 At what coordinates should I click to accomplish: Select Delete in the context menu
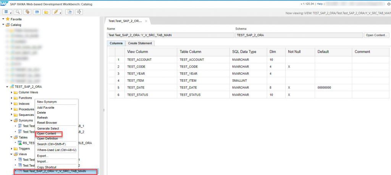pyautogui.click(x=41, y=112)
